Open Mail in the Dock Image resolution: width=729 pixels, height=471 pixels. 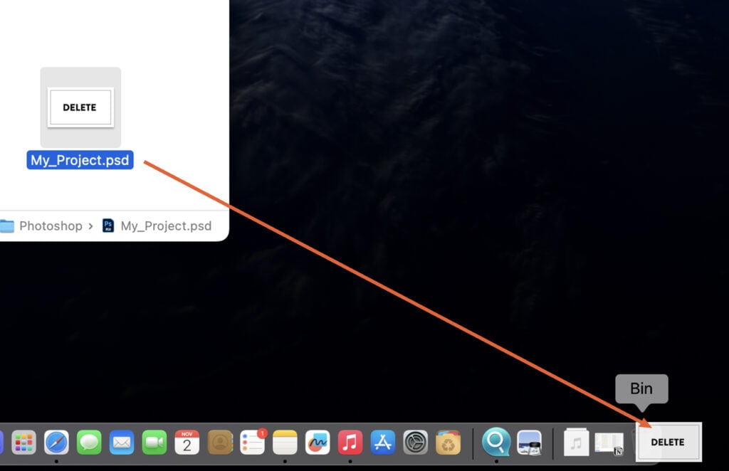coord(121,443)
